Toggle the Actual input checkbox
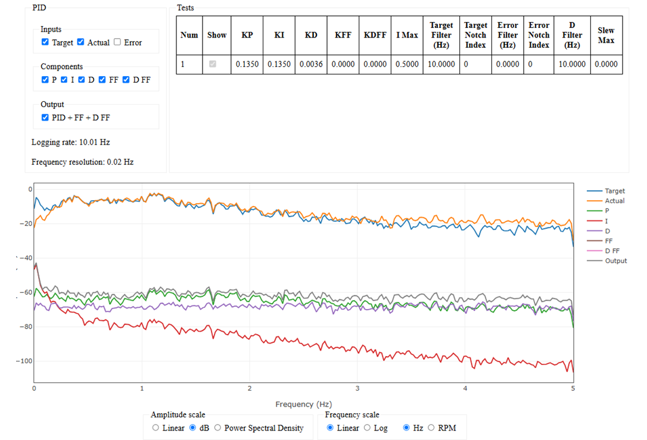 pos(80,42)
